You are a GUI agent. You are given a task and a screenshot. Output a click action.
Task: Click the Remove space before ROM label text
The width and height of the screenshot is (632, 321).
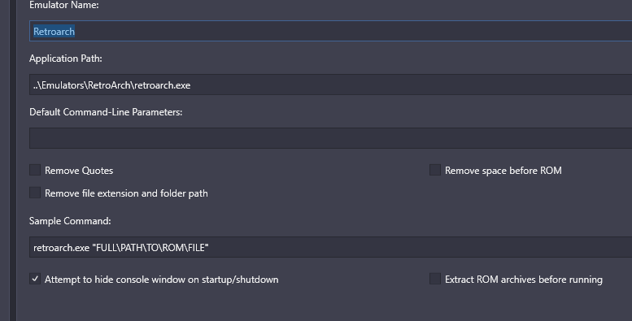tap(503, 171)
